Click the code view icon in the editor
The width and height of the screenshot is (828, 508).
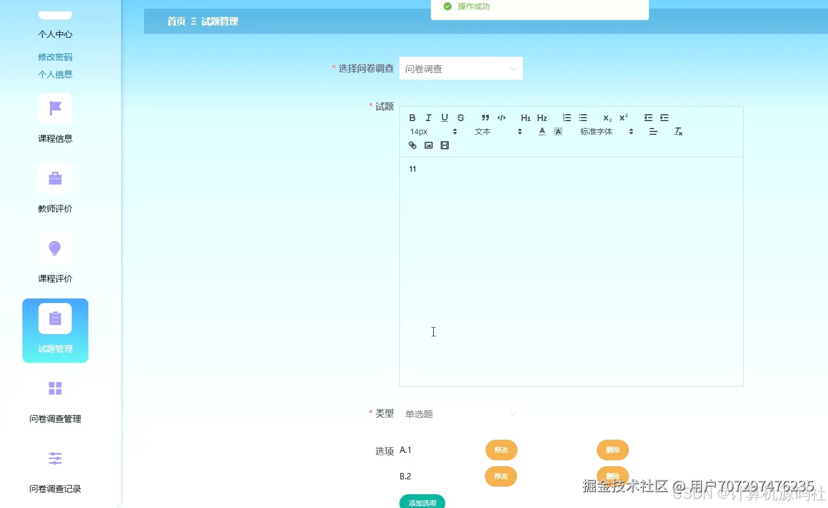click(x=500, y=118)
